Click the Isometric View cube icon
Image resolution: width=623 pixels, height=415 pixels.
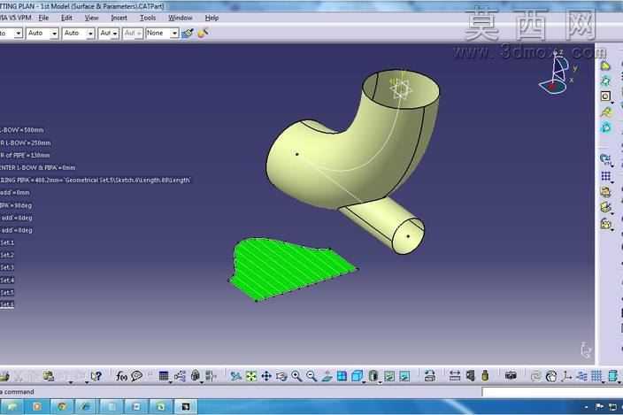click(x=357, y=376)
